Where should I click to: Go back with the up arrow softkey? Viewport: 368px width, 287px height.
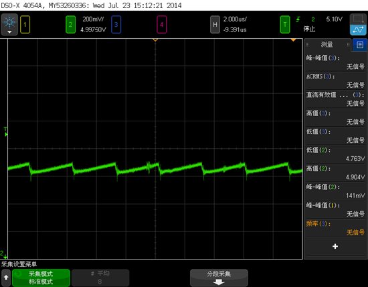point(6,278)
